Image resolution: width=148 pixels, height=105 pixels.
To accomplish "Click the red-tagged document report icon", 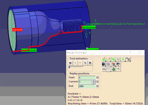I will (x=114, y=64).
